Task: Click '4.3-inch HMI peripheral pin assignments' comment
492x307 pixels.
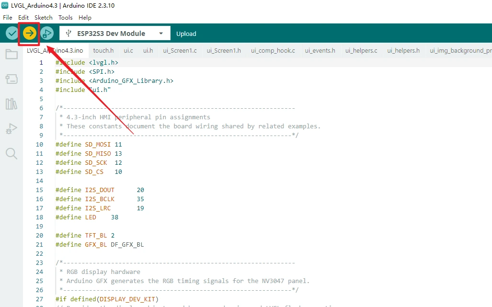Action: coord(138,117)
